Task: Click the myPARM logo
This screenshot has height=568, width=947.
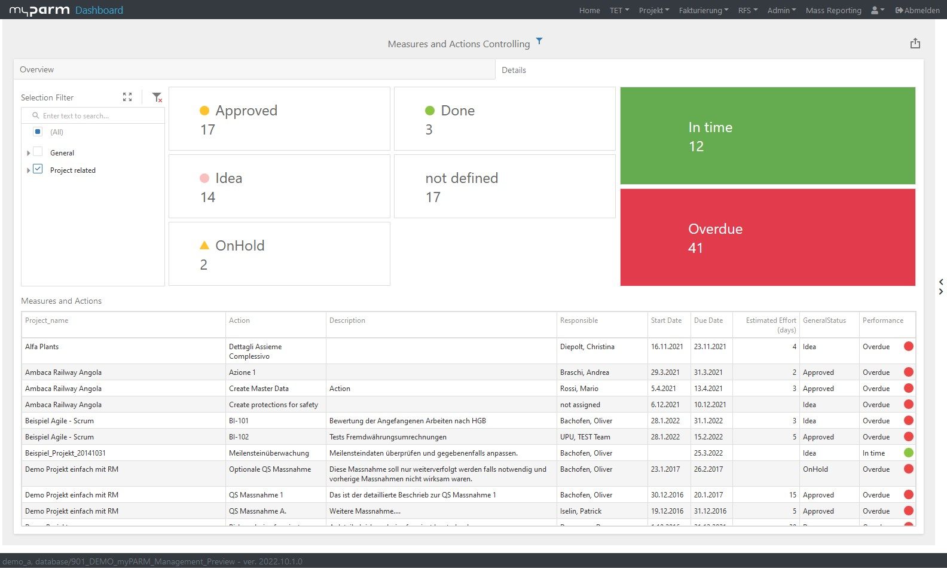Action: click(39, 10)
